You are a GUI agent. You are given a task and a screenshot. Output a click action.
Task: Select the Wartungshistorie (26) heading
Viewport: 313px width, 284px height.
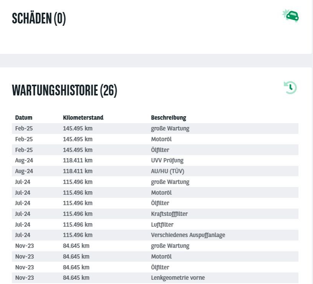65,90
